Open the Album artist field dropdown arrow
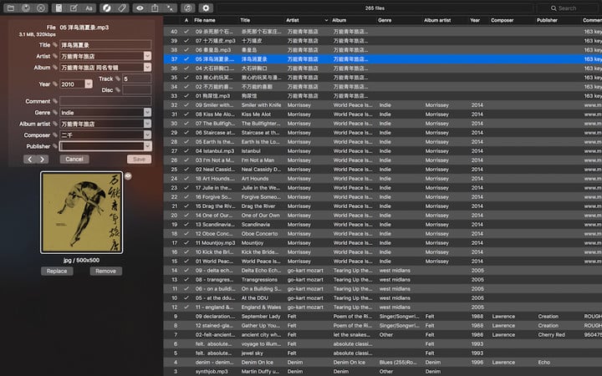 (147, 124)
